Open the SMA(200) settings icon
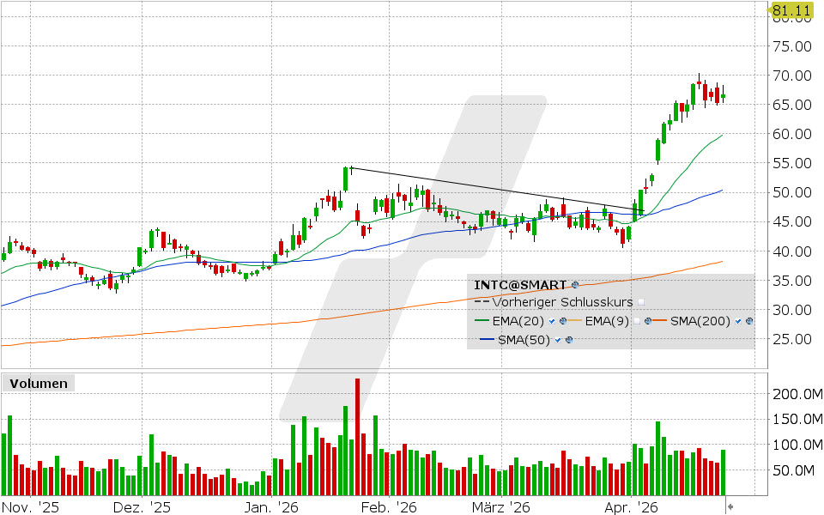 (748, 322)
